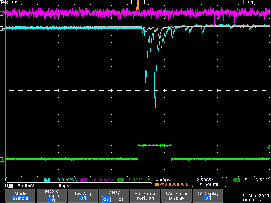Open the Record Length 1M options
Viewport: 271px width, 203px height.
click(52, 196)
